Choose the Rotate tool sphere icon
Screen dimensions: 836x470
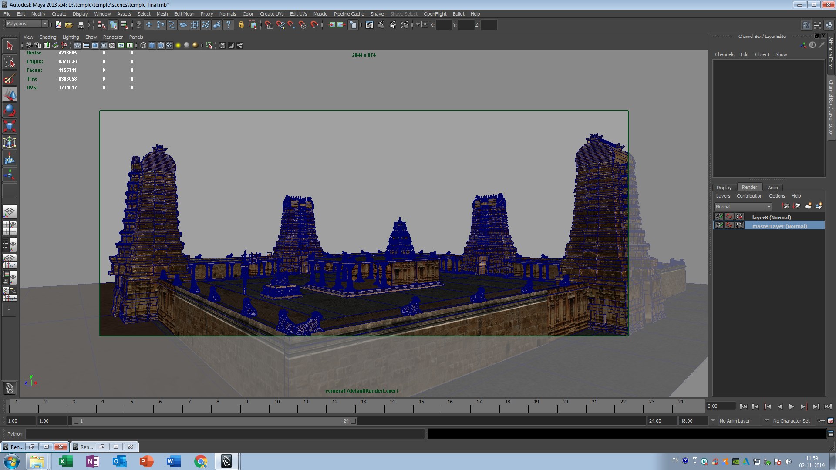[10, 110]
